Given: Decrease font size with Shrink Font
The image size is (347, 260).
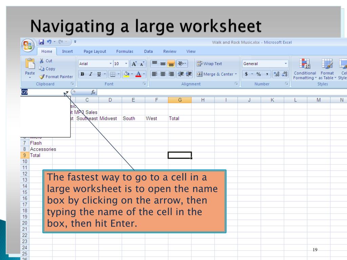Looking at the screenshot, I should tap(142, 64).
